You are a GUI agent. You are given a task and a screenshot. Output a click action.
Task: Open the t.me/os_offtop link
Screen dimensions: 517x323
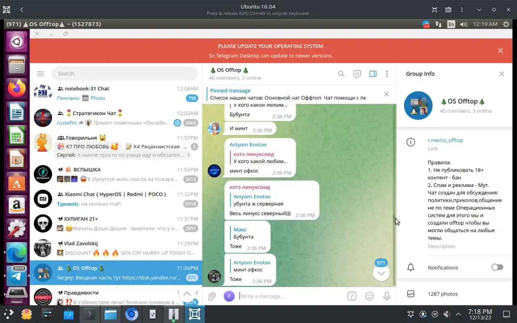click(446, 140)
